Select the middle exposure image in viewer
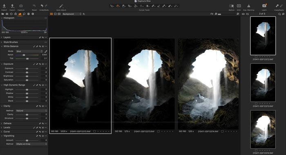The image size is (286, 155). [144, 84]
